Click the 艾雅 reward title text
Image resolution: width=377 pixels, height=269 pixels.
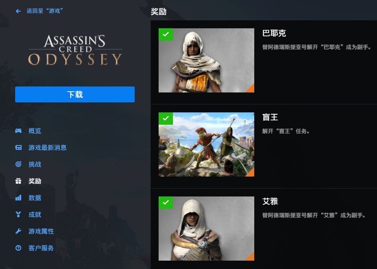coord(270,201)
